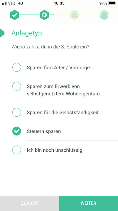Tap the WEITER button
This screenshot has height=211, width=118.
(88, 203)
